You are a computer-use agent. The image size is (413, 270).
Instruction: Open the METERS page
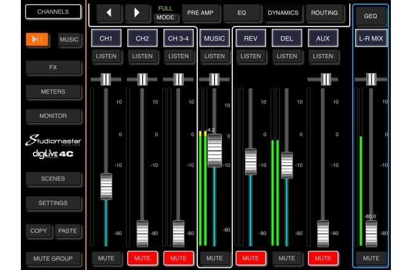coord(53,91)
